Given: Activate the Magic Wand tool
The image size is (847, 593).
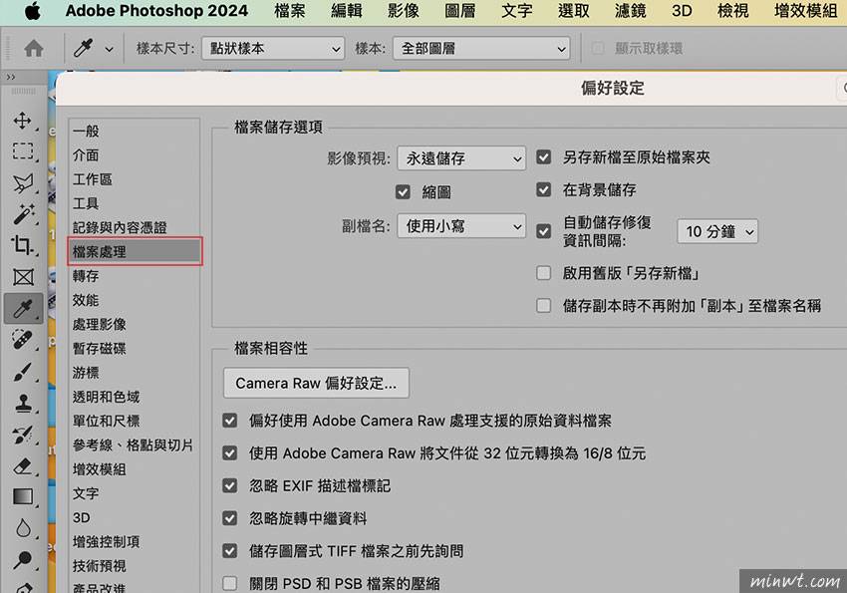Looking at the screenshot, I should coord(22,213).
